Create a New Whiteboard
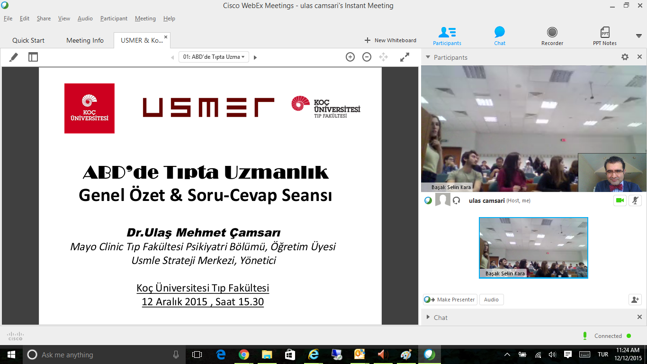This screenshot has height=364, width=647. click(x=390, y=40)
